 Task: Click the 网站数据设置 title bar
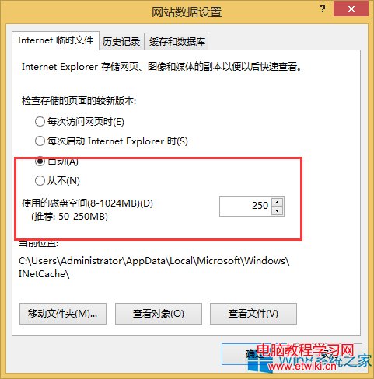pyautogui.click(x=187, y=12)
